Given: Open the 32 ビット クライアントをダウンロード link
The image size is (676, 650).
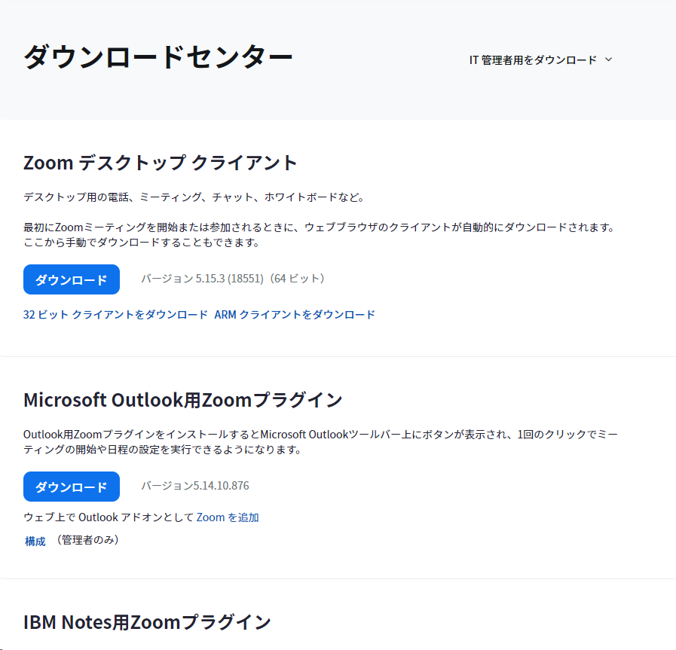Looking at the screenshot, I should (x=115, y=315).
